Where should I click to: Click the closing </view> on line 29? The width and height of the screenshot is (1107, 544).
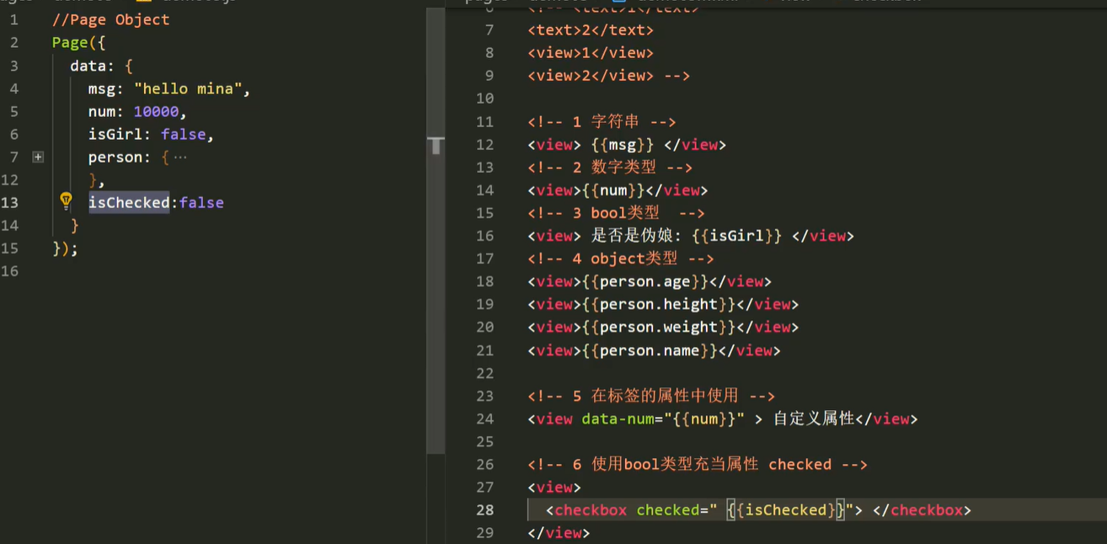(559, 532)
